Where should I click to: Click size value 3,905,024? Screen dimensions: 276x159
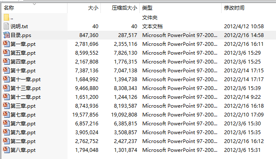point(87,132)
